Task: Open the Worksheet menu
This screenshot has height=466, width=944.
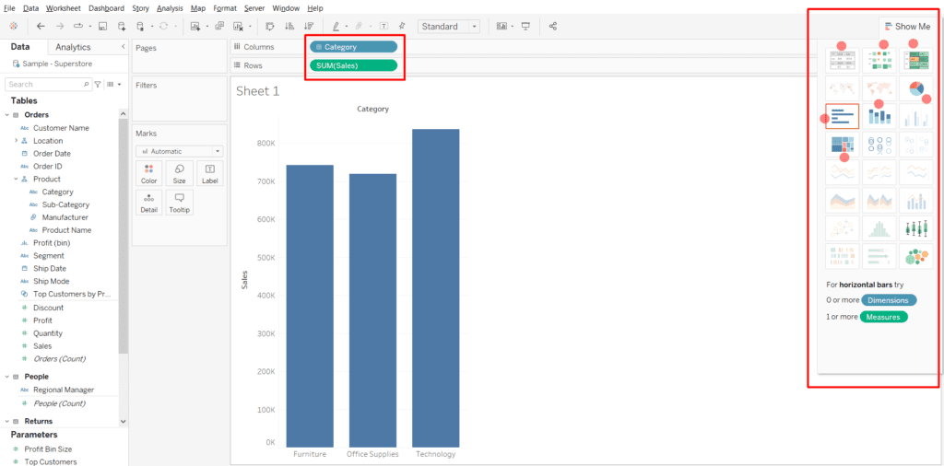Action: coord(65,8)
